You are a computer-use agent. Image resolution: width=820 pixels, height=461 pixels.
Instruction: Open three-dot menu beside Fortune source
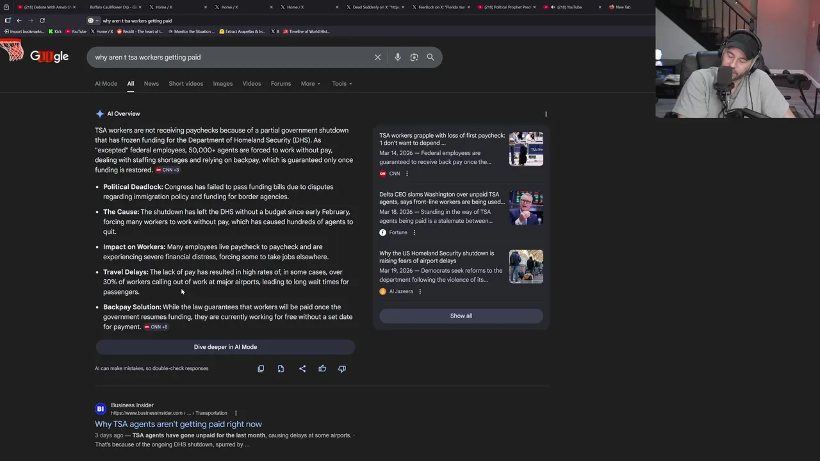point(414,232)
